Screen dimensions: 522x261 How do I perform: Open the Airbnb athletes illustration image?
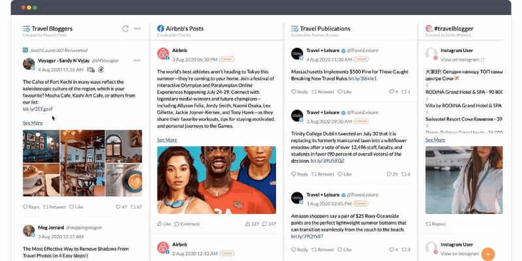click(x=217, y=180)
